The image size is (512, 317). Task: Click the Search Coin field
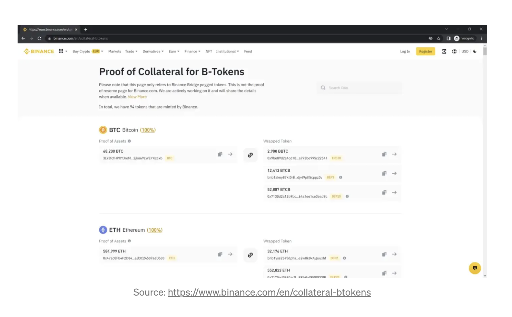click(x=359, y=88)
